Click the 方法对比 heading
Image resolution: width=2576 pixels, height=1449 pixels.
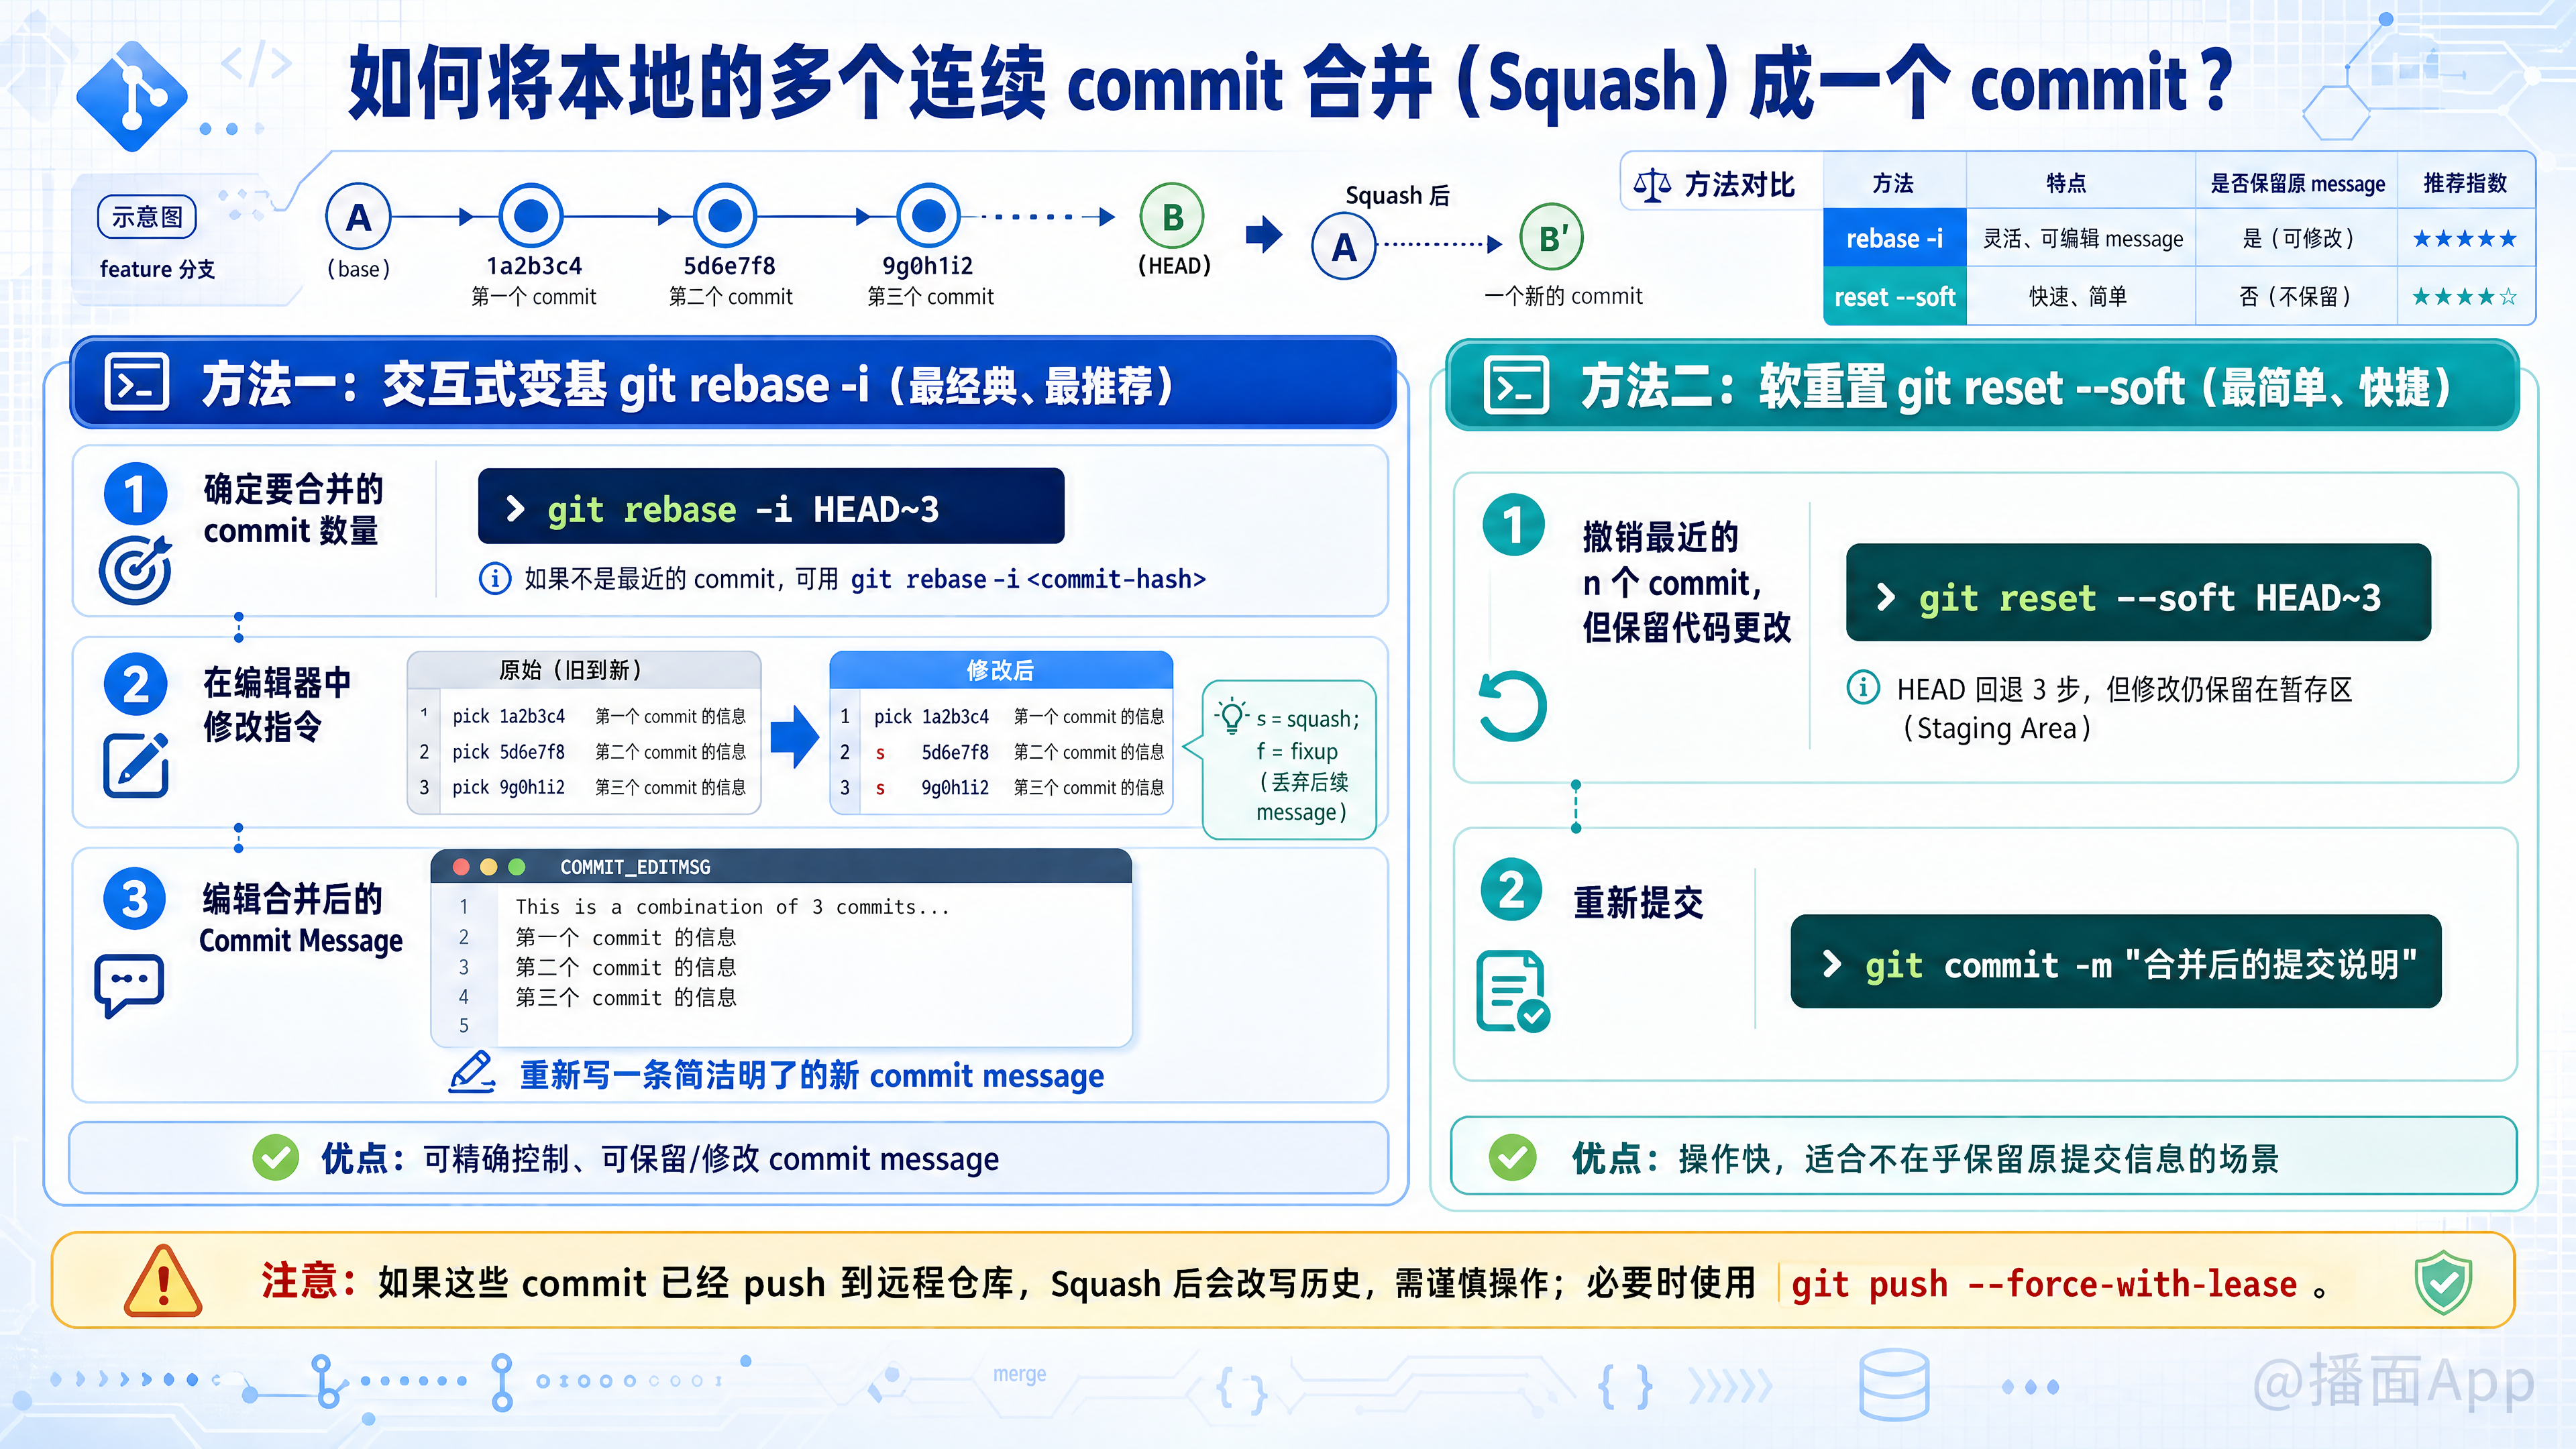(x=1739, y=185)
